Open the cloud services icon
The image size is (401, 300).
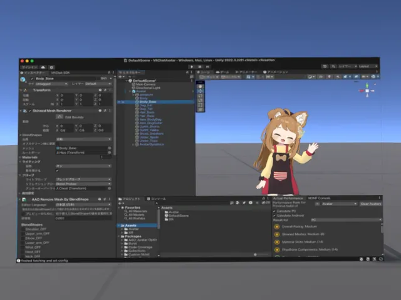click(43, 67)
